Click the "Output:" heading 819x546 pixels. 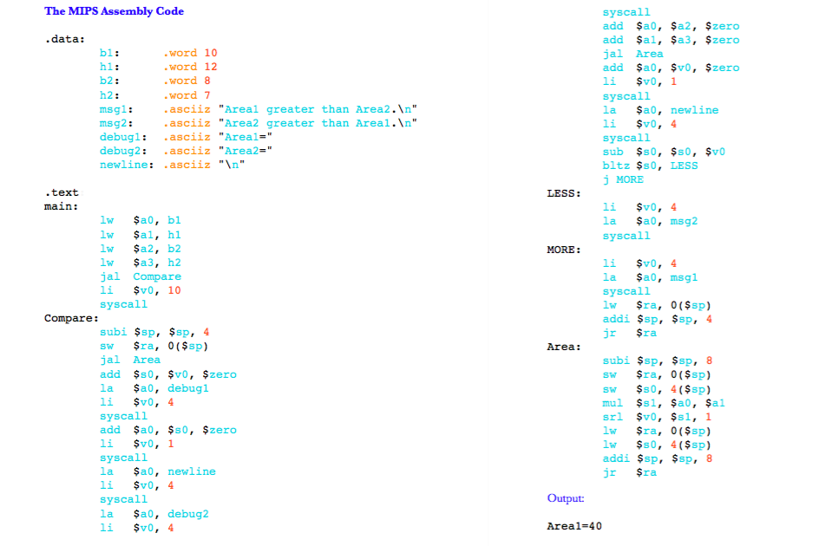tap(566, 498)
